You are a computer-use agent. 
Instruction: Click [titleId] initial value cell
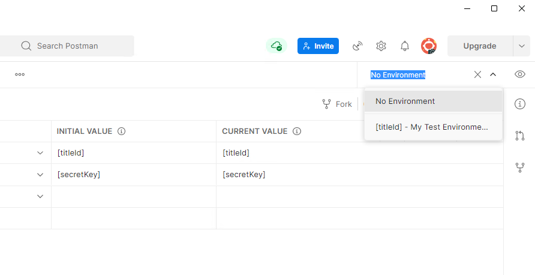(134, 153)
